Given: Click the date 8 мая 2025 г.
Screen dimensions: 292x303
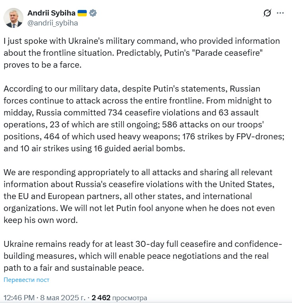Looking at the screenshot, I should click(62, 297).
